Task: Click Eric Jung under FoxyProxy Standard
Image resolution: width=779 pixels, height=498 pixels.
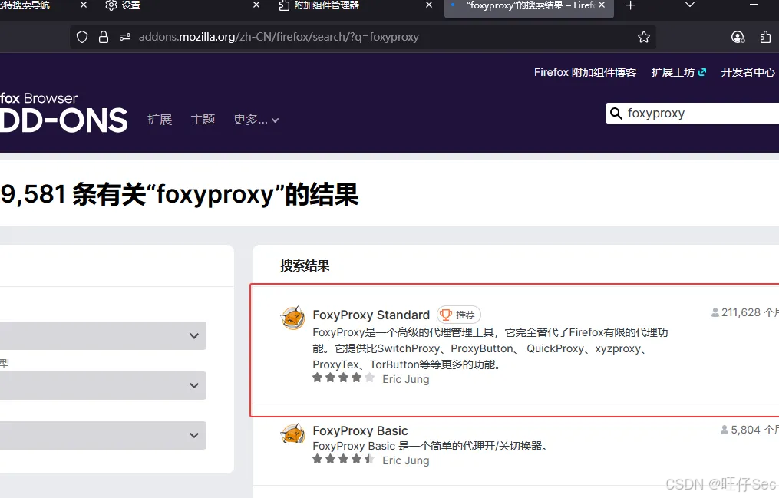Action: (x=406, y=379)
